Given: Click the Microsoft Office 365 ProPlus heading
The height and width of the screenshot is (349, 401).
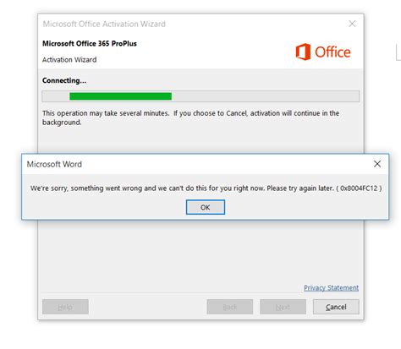Looking at the screenshot, I should [x=90, y=43].
